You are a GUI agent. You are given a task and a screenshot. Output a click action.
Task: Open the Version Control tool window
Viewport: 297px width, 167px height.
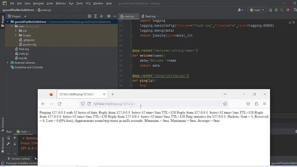coord(19,159)
